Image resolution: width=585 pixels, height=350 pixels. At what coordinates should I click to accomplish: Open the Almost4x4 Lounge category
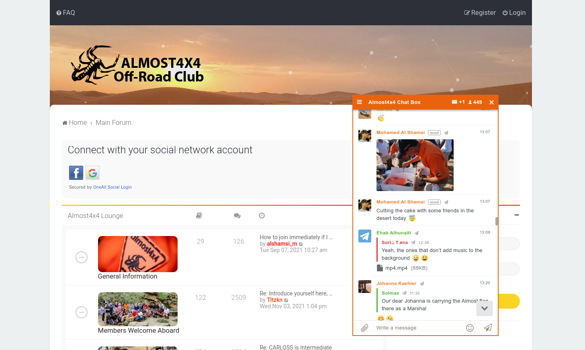(x=95, y=216)
